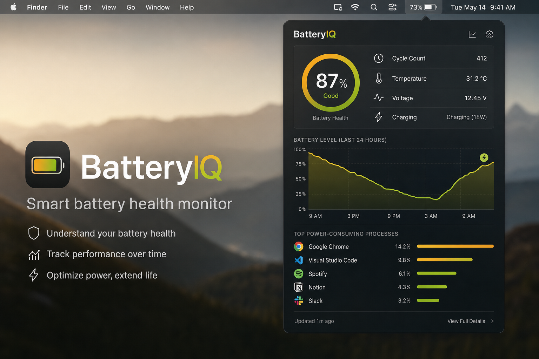Click the chevron next to View Full Details
The image size is (539, 359).
point(492,321)
